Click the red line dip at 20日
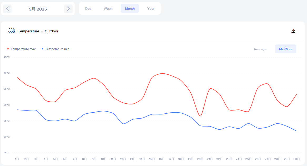 (200, 116)
